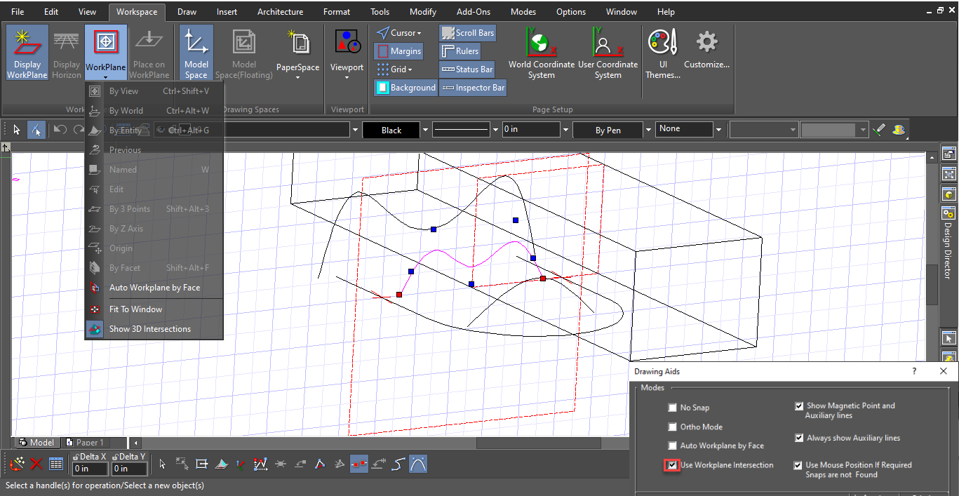The image size is (959, 496).
Task: Open World Coordinate System tool
Action: (x=542, y=53)
